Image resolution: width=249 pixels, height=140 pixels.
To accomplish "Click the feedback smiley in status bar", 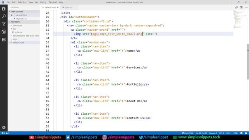I will click(x=241, y=133).
